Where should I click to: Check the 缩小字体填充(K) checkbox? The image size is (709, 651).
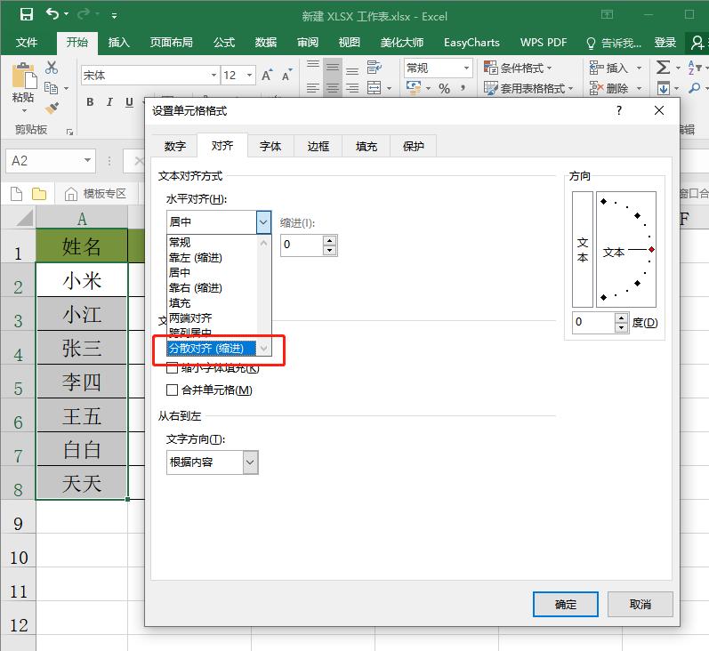172,368
